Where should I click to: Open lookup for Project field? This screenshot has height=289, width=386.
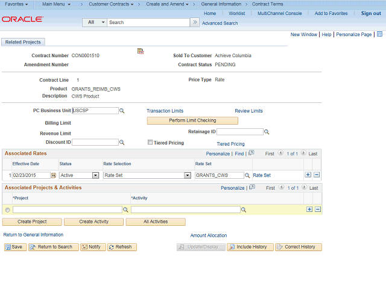(x=125, y=210)
